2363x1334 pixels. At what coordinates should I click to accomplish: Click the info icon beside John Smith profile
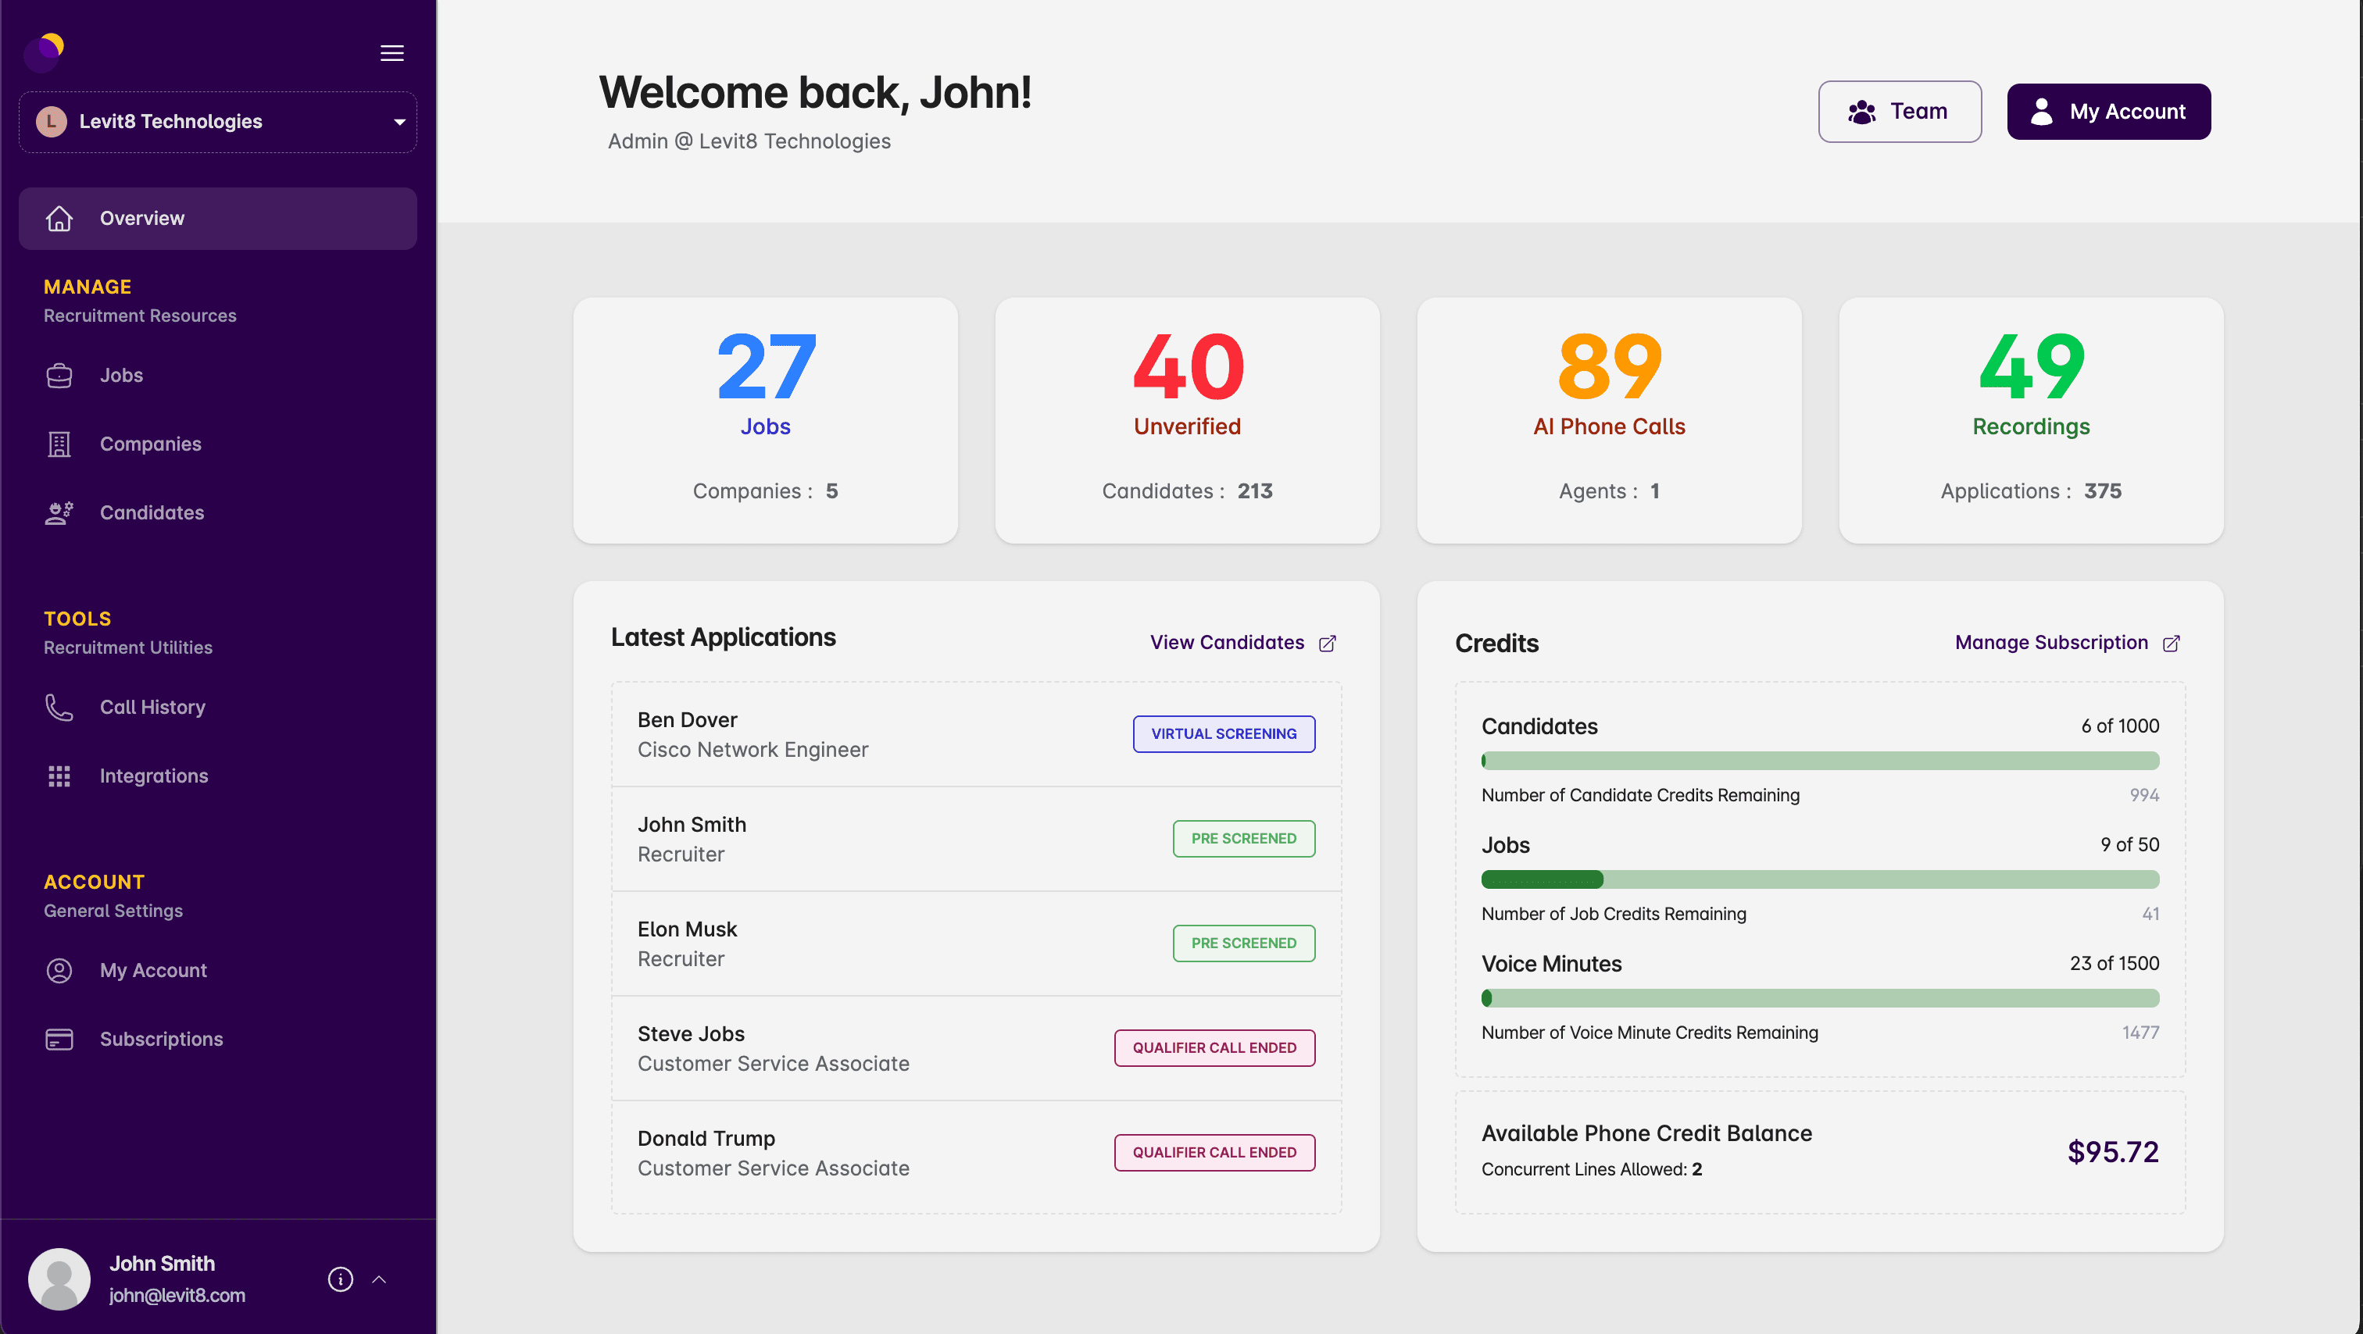pos(339,1279)
